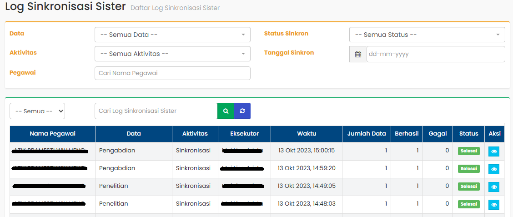Click the blue refresh icon button
The image size is (513, 217).
coord(242,111)
